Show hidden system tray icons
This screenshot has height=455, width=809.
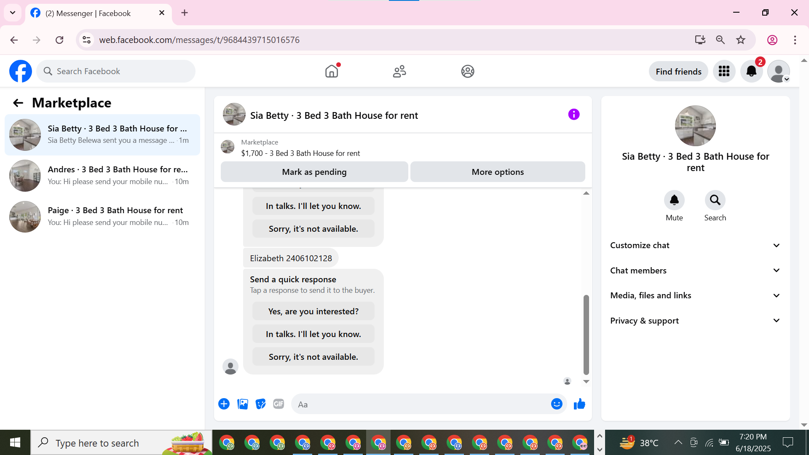pos(678,442)
